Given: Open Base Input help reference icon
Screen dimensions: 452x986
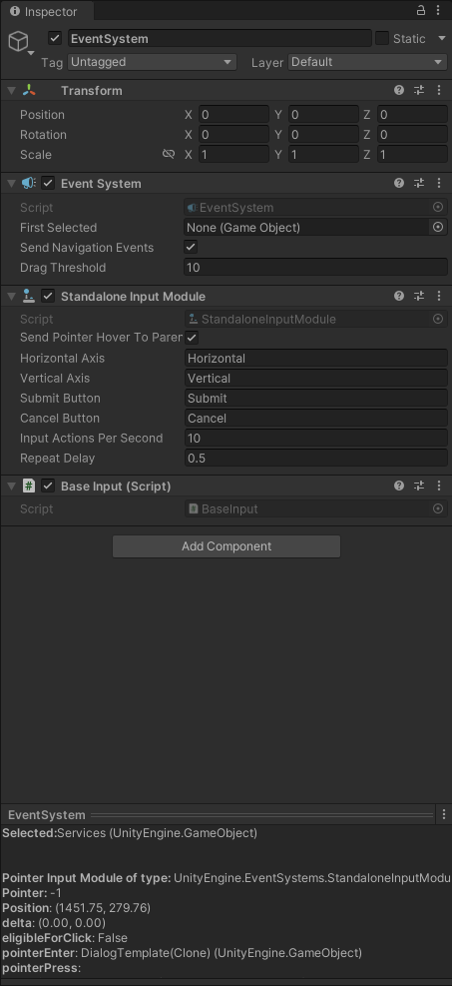Looking at the screenshot, I should [399, 487].
